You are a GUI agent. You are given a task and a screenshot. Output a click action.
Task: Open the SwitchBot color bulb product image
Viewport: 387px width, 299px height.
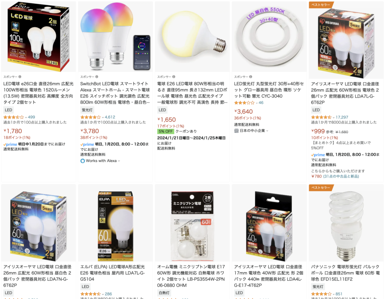point(115,37)
